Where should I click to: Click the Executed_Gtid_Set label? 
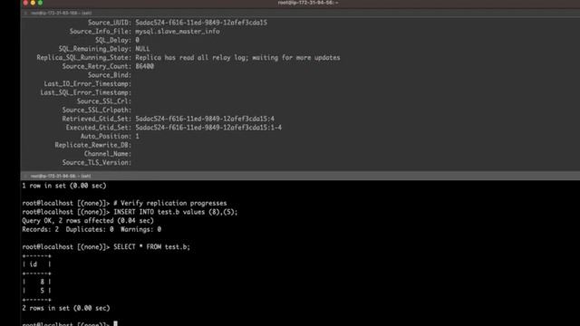click(x=99, y=128)
